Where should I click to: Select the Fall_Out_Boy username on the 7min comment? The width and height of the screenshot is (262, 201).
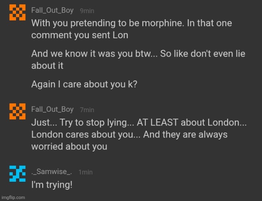52,109
